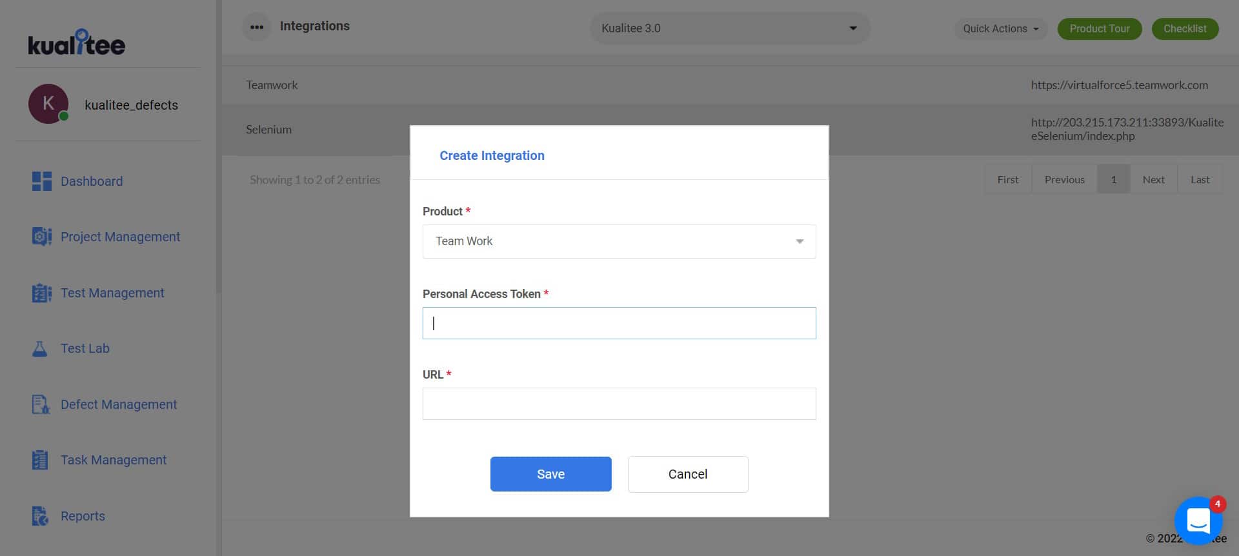Go to Test Management section
This screenshot has height=556, width=1239.
[x=112, y=293]
